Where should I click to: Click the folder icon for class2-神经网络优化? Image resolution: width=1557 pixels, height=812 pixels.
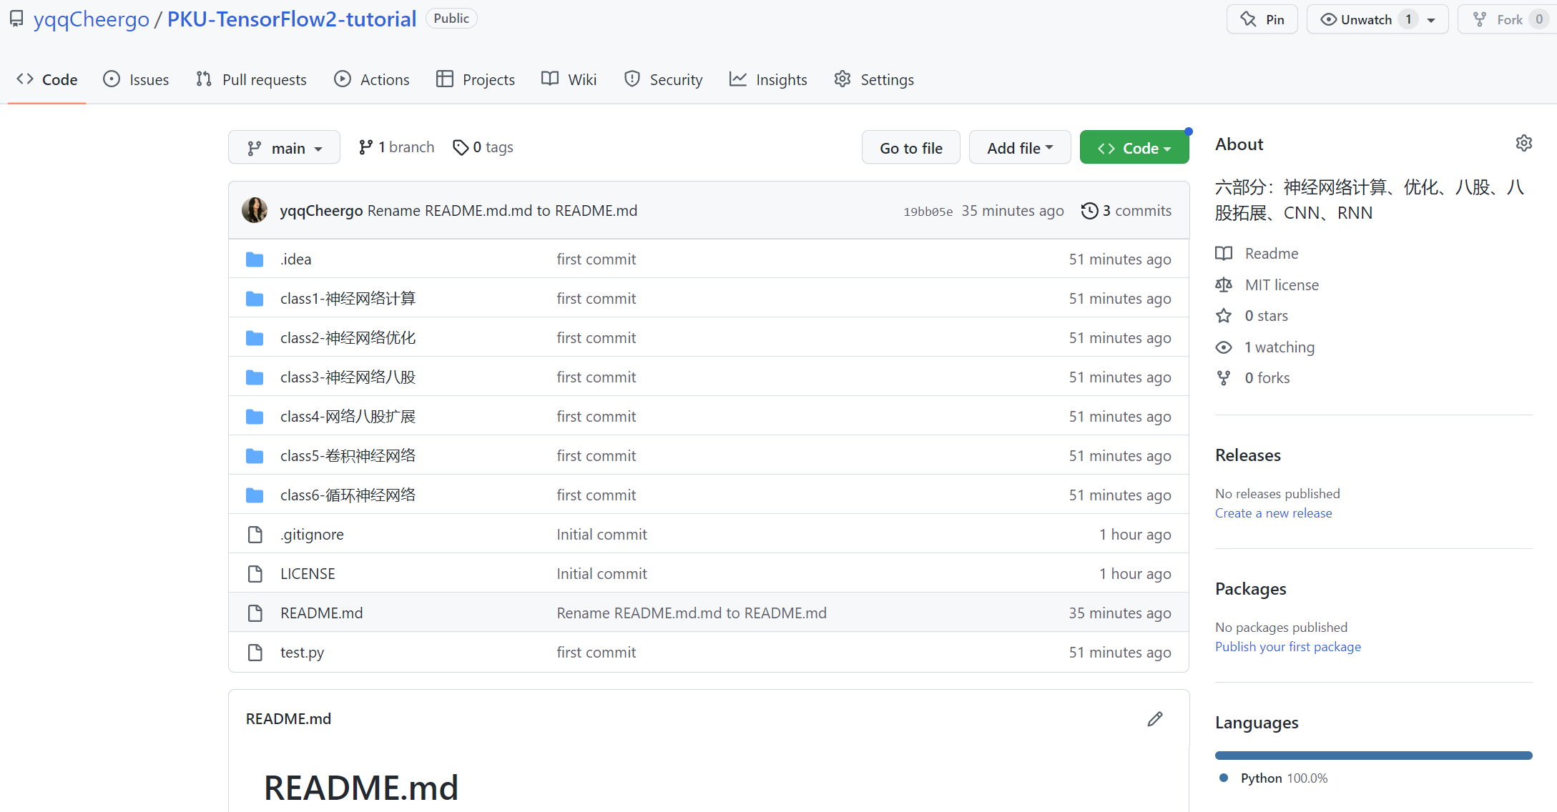pos(255,338)
